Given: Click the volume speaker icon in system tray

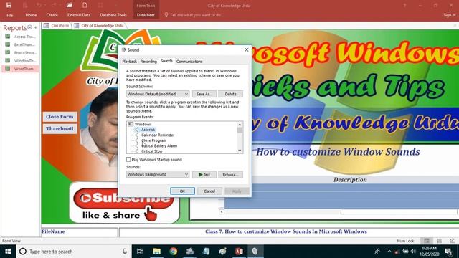Looking at the screenshot, I should tap(413, 252).
